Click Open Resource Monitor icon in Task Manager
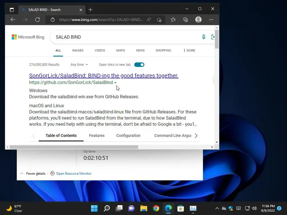Screen dimensions: 287x215 tap(52, 173)
